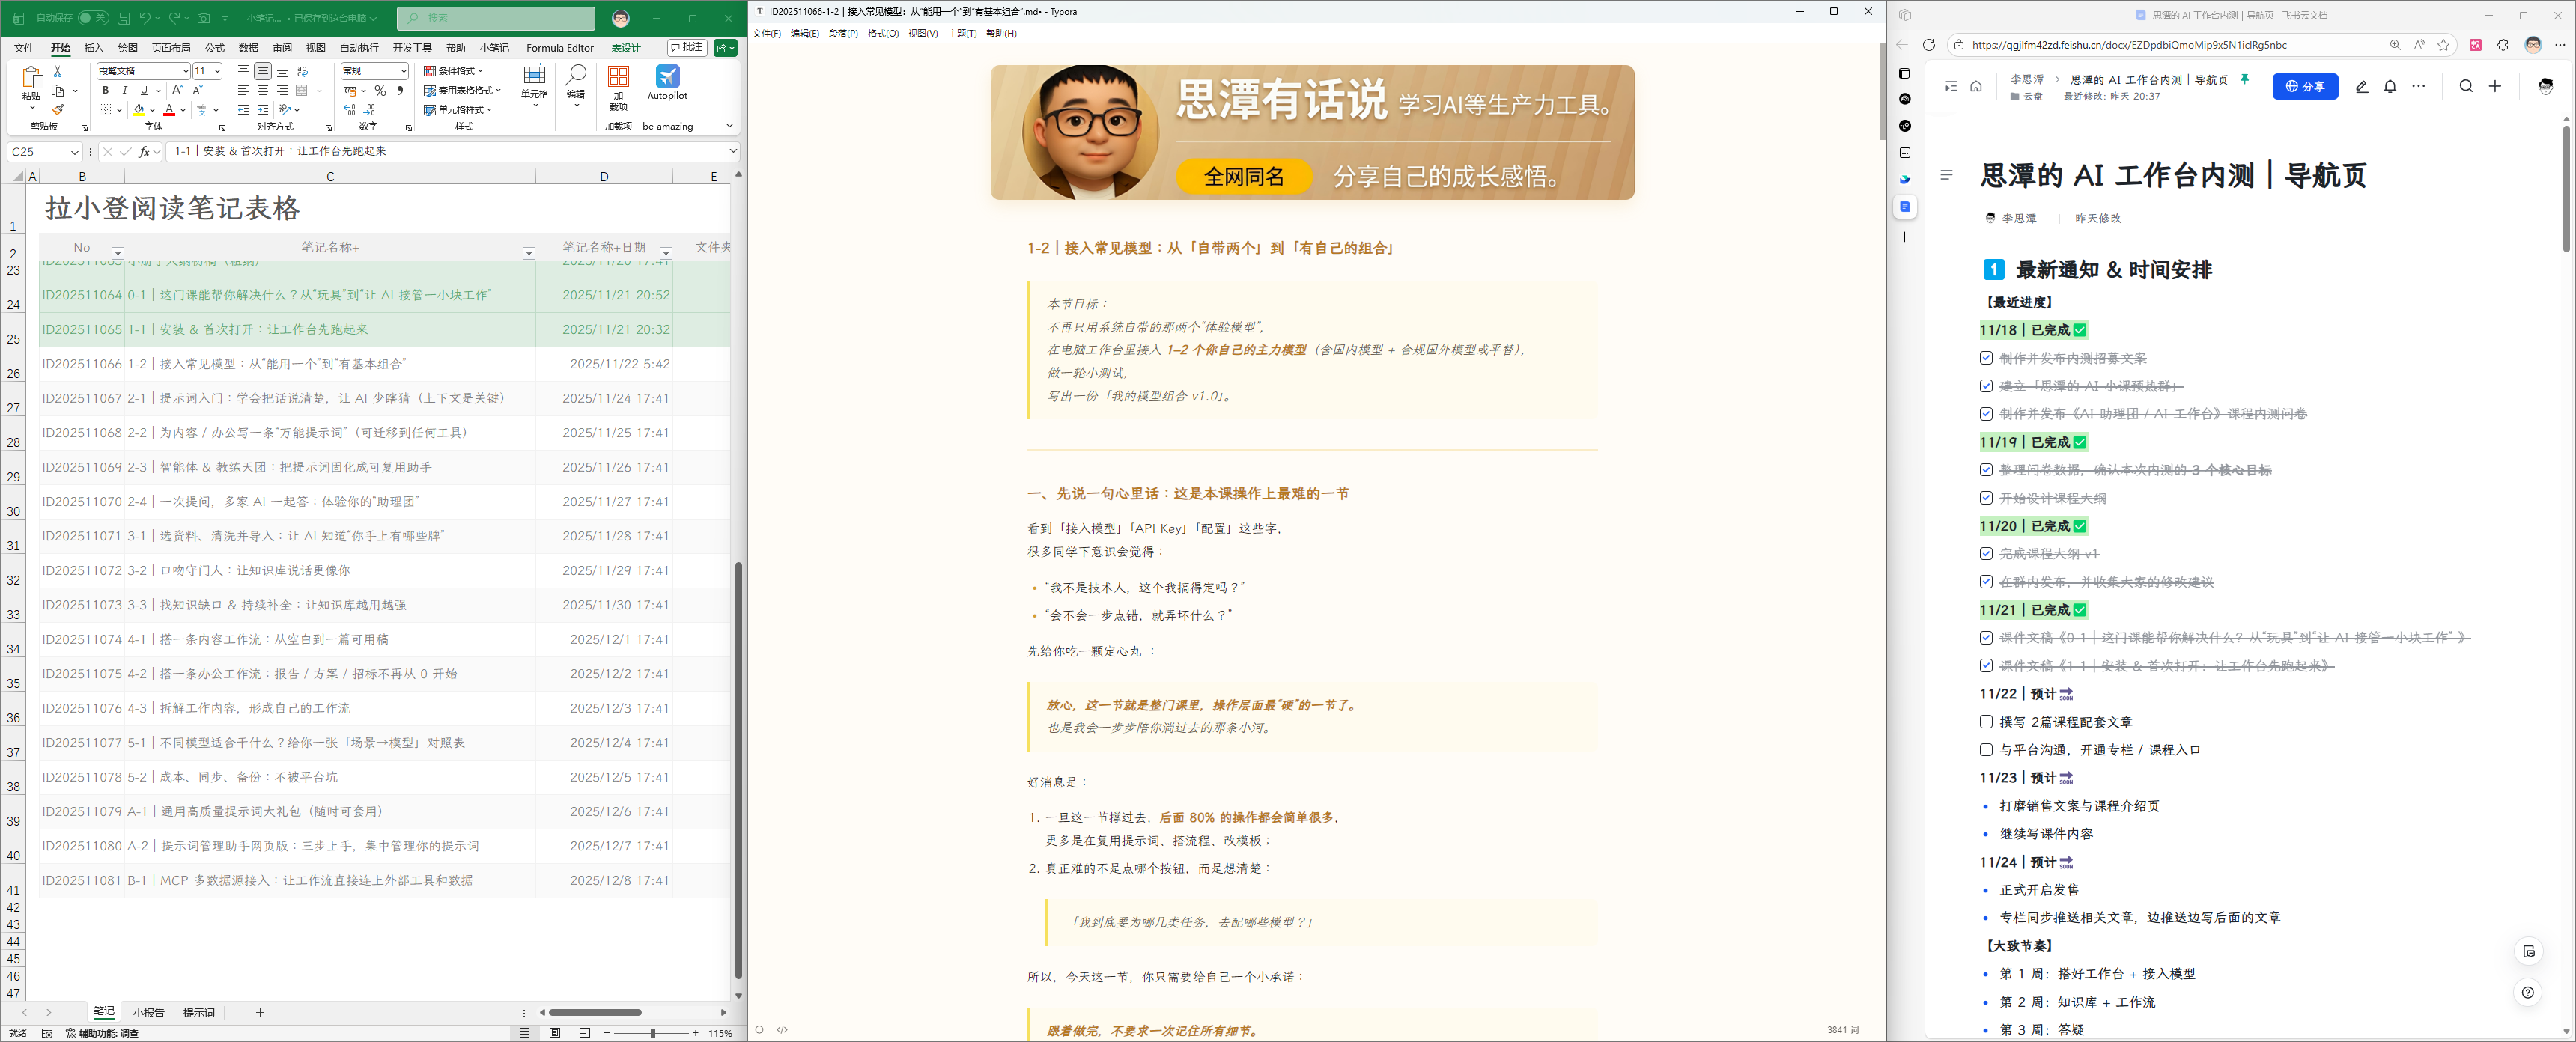Open the 数据 ribbon tab

(x=248, y=48)
